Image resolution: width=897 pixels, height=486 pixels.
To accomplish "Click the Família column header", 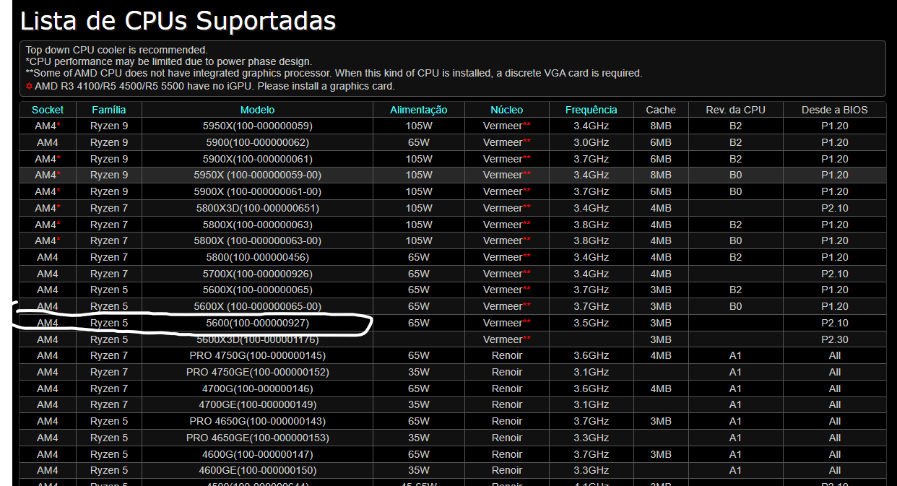I will tap(109, 110).
